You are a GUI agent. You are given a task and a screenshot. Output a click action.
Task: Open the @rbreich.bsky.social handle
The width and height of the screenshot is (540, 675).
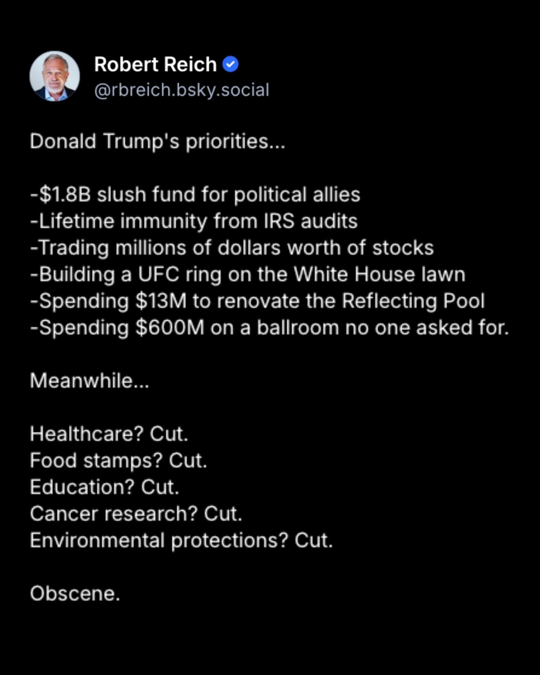click(181, 90)
